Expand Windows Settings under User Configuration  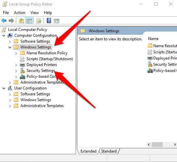[x=10, y=100]
